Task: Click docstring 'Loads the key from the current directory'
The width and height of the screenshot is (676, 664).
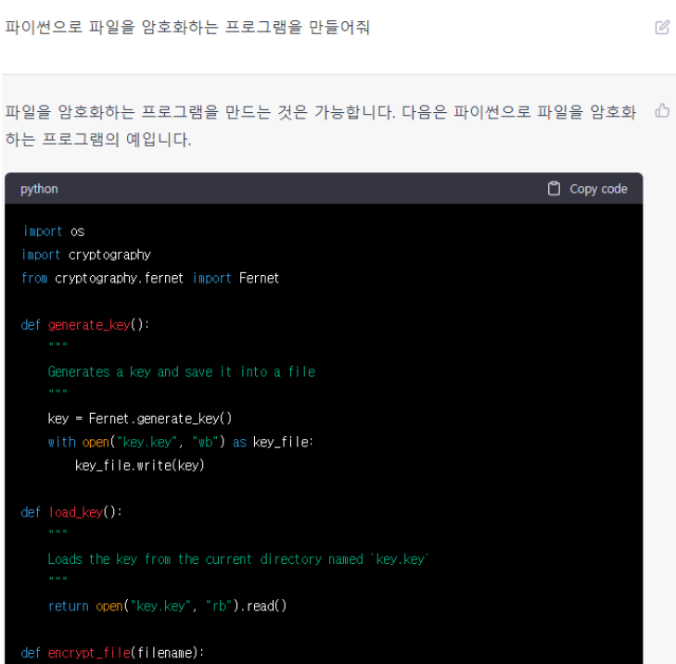Action: point(238,559)
